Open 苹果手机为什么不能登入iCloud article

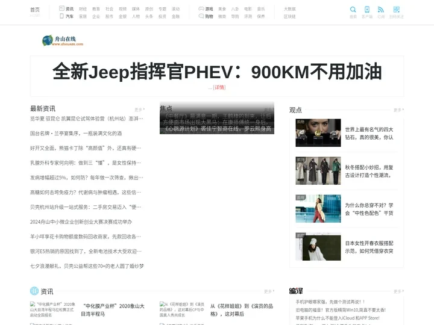(x=338, y=318)
